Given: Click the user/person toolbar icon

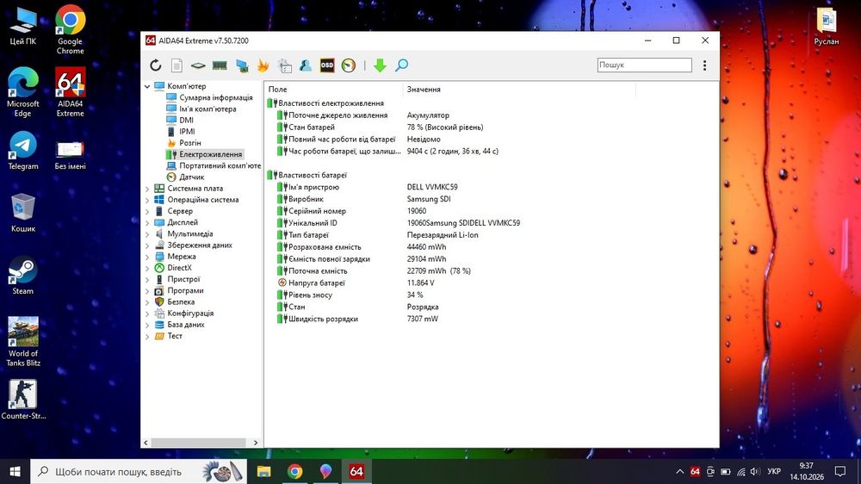Looking at the screenshot, I should coord(306,65).
